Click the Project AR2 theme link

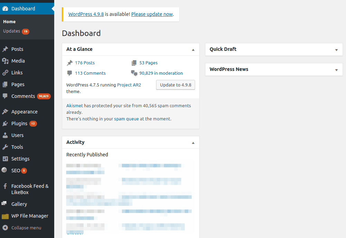129,85
